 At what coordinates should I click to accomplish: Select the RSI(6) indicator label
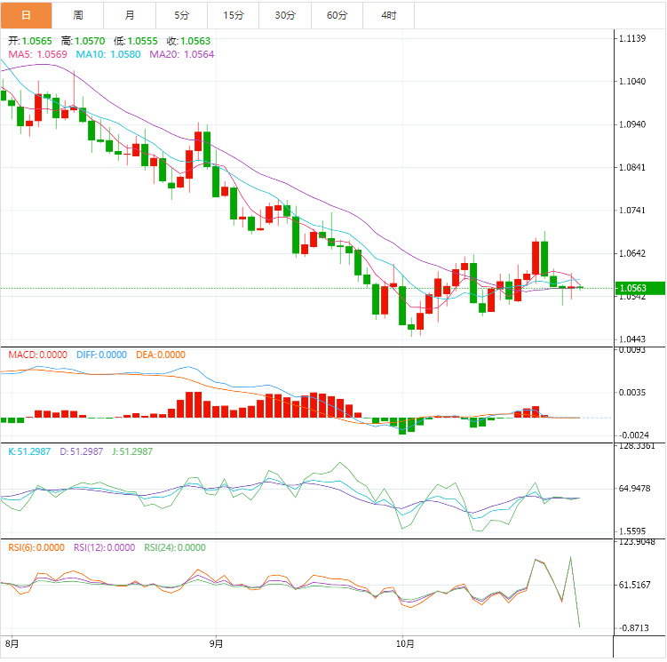[x=36, y=547]
